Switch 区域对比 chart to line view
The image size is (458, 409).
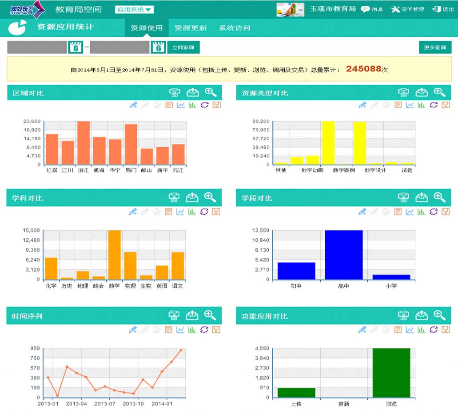click(181, 105)
